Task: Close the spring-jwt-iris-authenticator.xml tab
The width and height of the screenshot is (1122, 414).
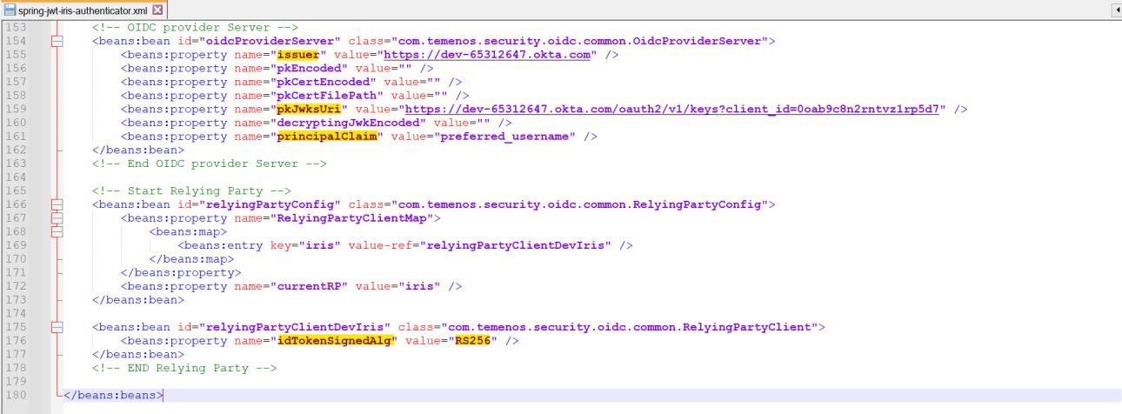Action: 157,10
